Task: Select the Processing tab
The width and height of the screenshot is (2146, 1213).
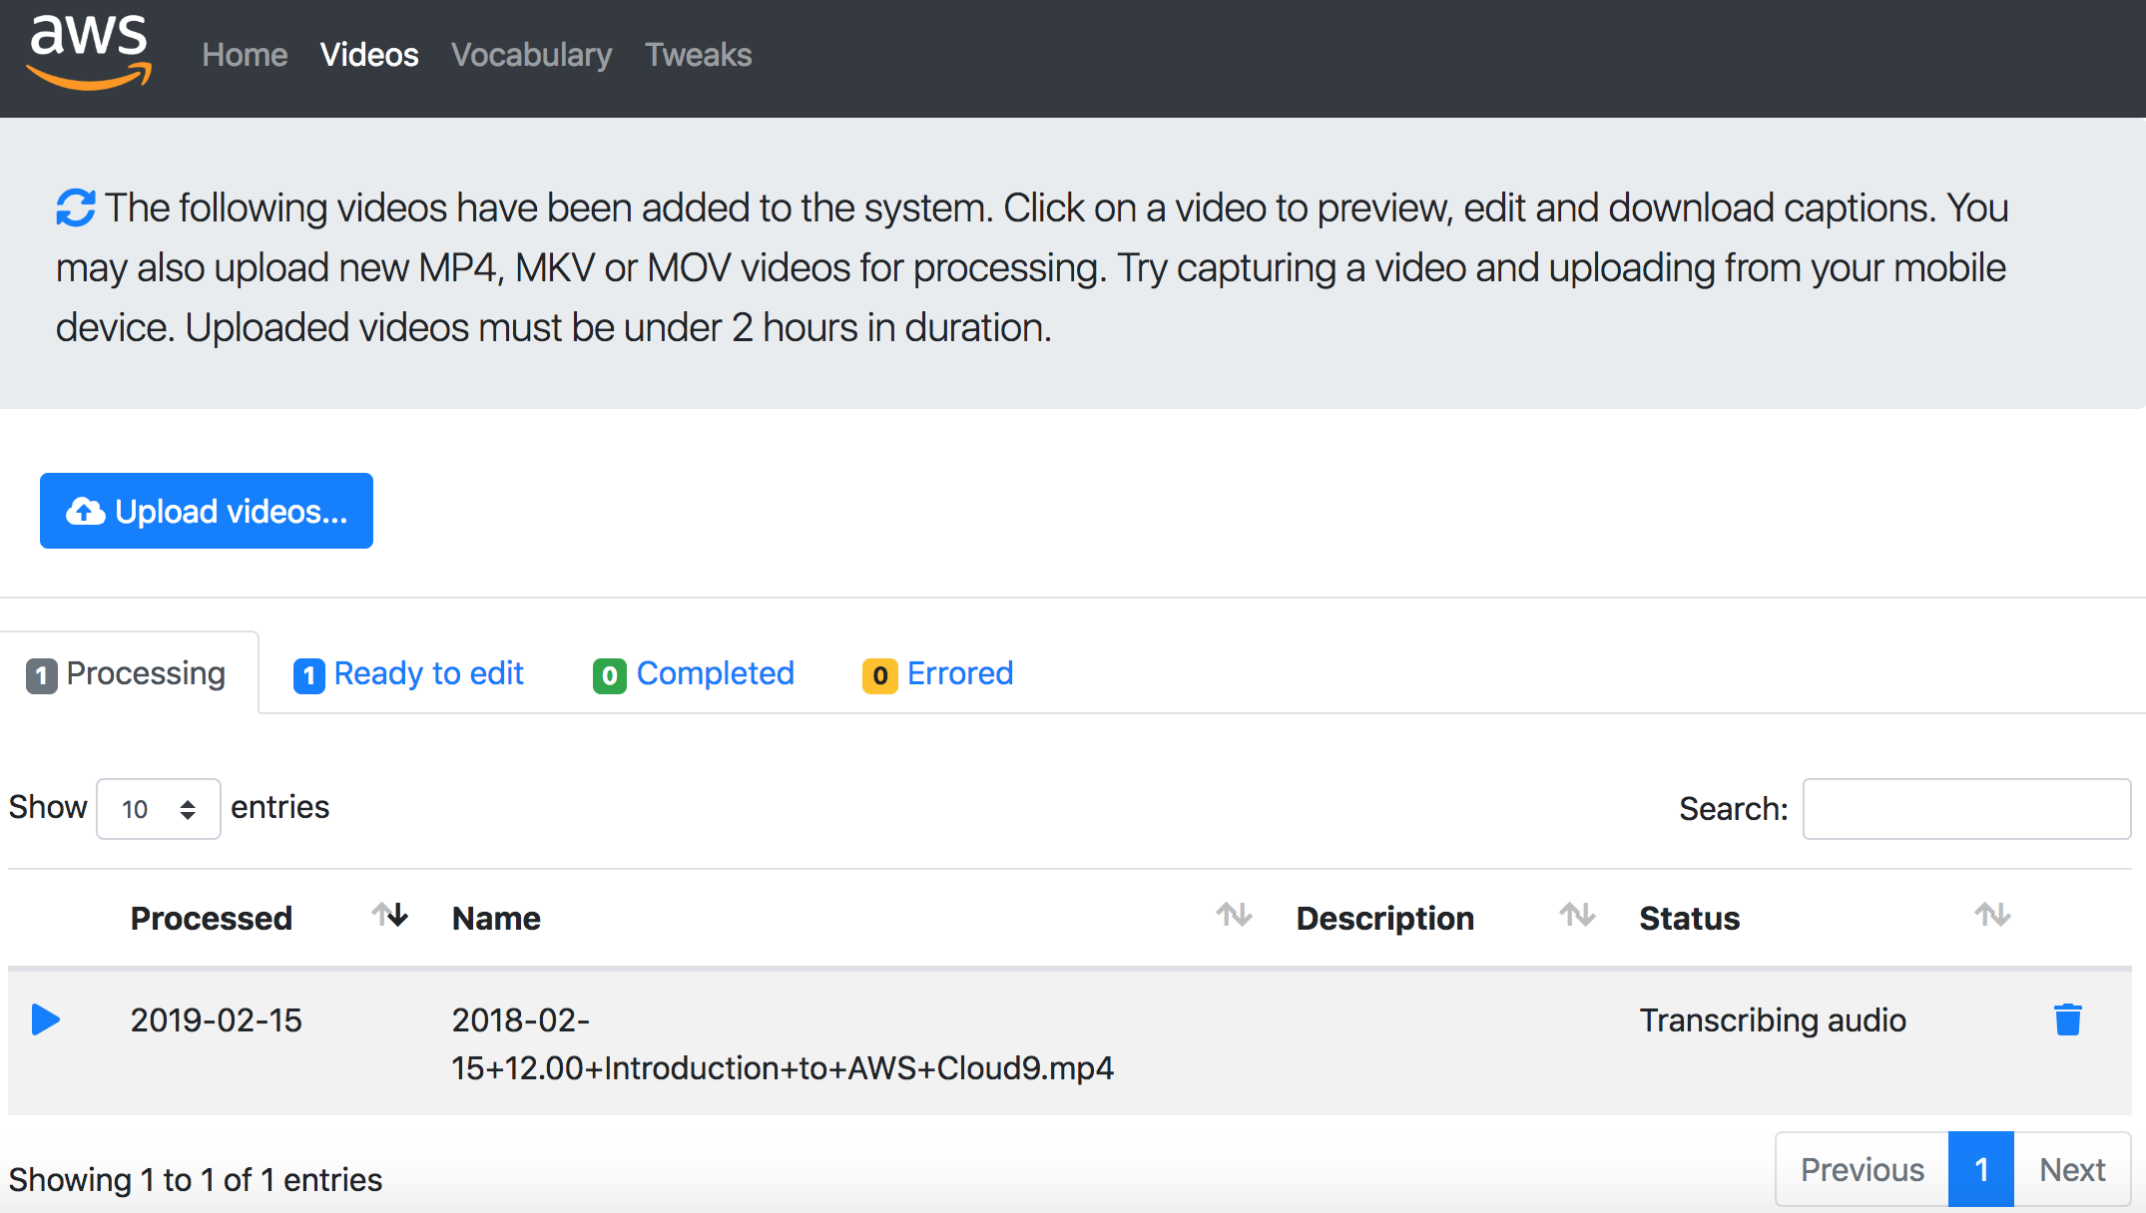Action: [127, 674]
